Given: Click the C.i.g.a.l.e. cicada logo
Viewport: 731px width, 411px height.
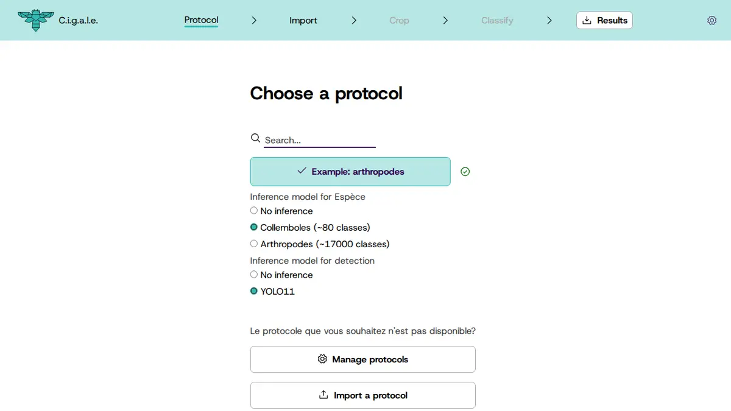Looking at the screenshot, I should [x=36, y=20].
